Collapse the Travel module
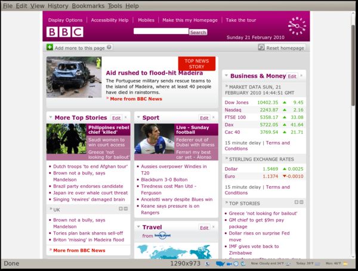The height and width of the screenshot is (271, 358). click(138, 227)
